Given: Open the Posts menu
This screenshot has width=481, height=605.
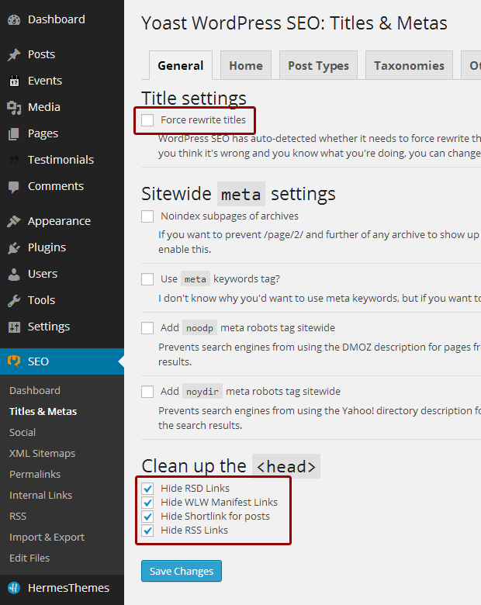Looking at the screenshot, I should coord(41,54).
